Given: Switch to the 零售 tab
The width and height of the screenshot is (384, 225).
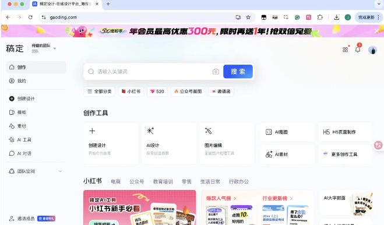Looking at the screenshot, I should pos(186,182).
